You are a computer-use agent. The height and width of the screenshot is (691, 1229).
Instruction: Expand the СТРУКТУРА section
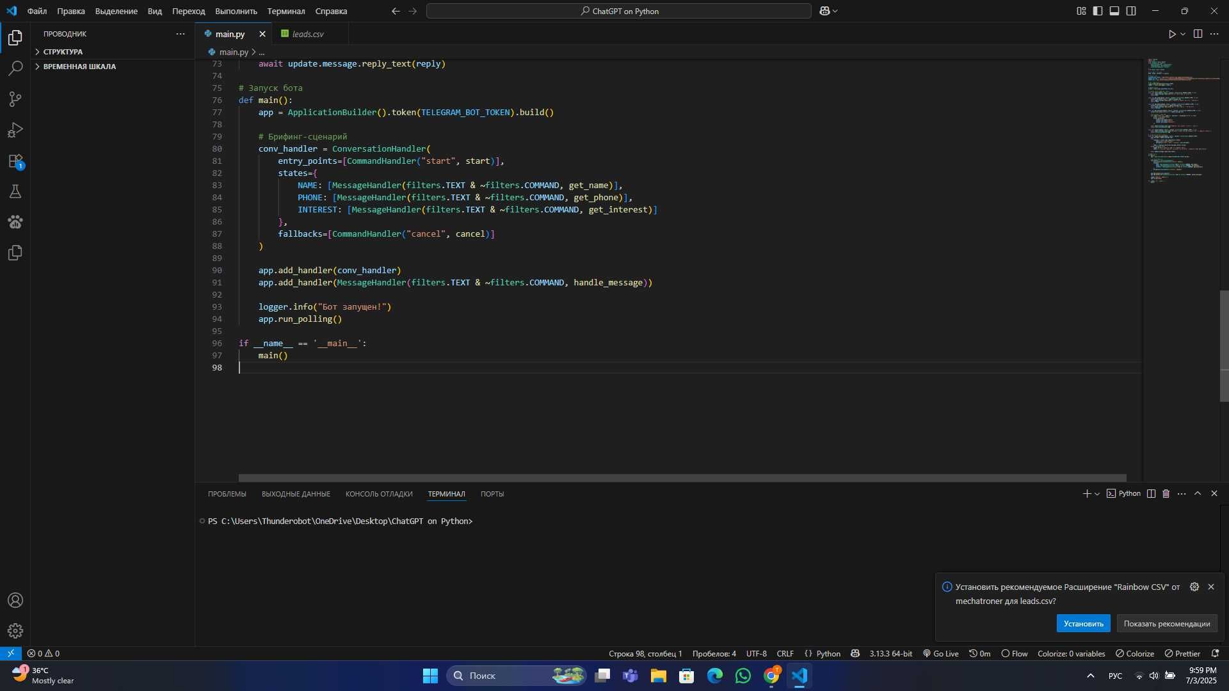pos(63,52)
